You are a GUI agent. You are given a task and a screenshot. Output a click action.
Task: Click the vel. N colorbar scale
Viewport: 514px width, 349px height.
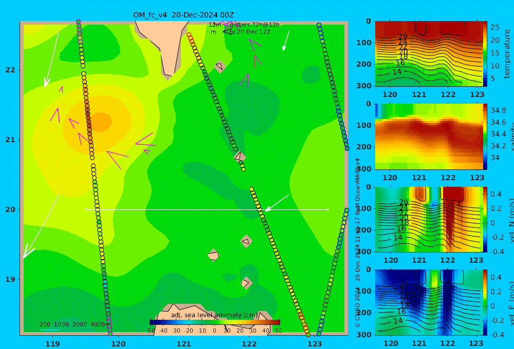[485, 219]
